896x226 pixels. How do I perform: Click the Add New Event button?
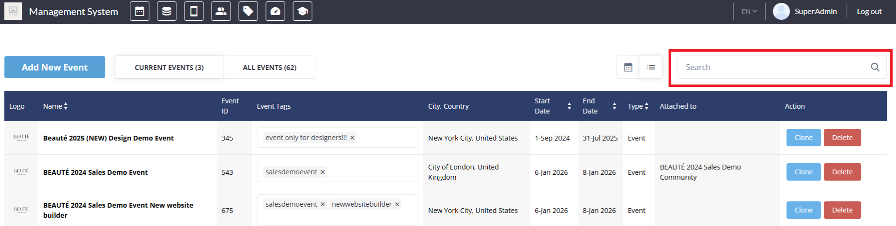click(x=55, y=67)
